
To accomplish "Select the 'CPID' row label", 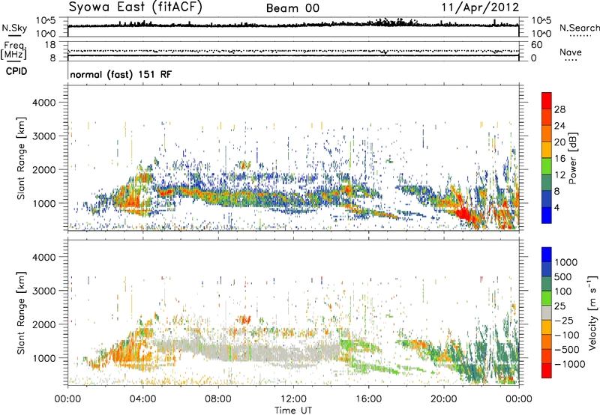I will point(16,71).
